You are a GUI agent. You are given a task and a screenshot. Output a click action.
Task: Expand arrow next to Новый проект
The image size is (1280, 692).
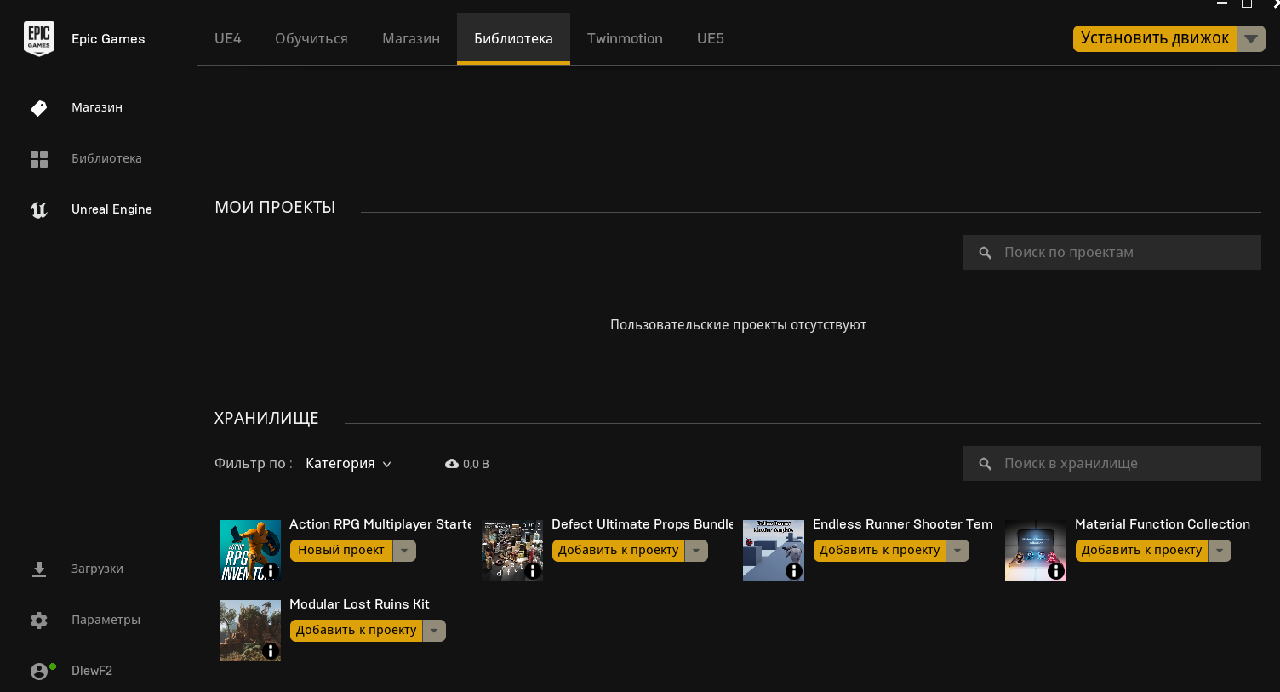tap(404, 551)
